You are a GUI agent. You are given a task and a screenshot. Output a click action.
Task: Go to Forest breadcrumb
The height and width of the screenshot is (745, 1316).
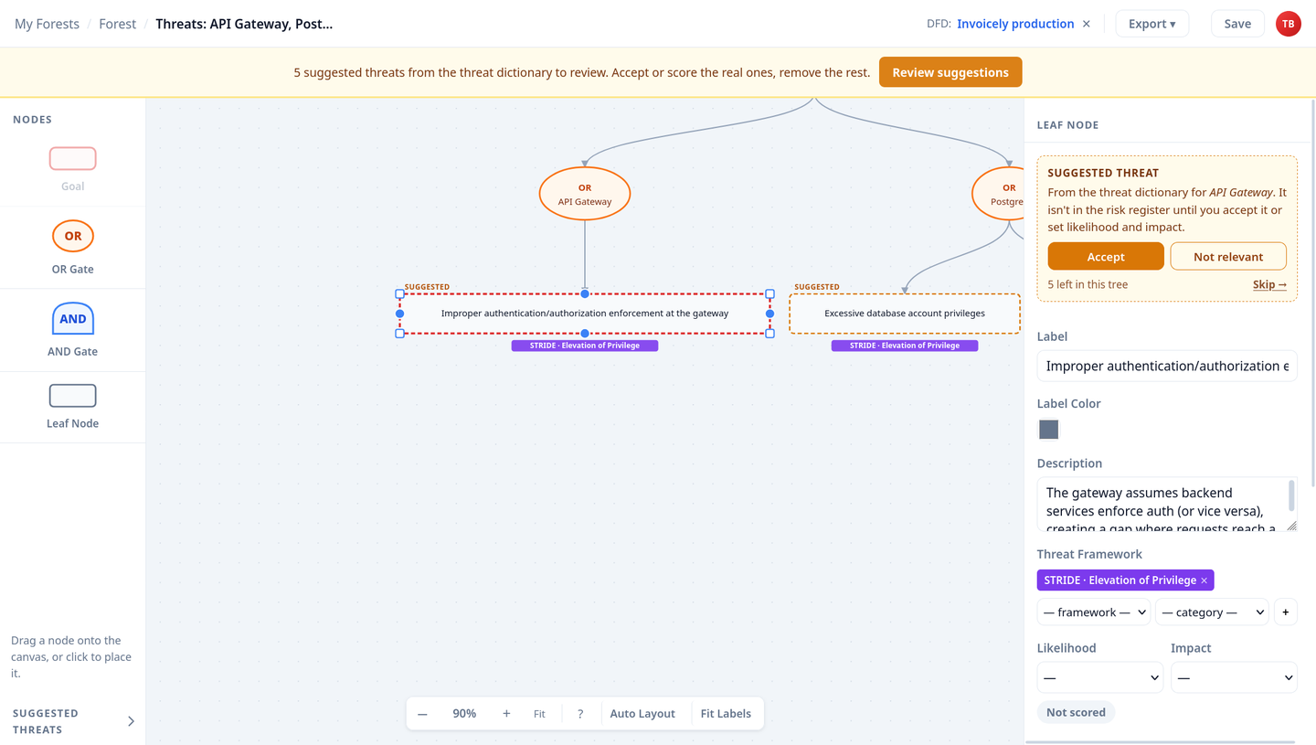pyautogui.click(x=118, y=24)
